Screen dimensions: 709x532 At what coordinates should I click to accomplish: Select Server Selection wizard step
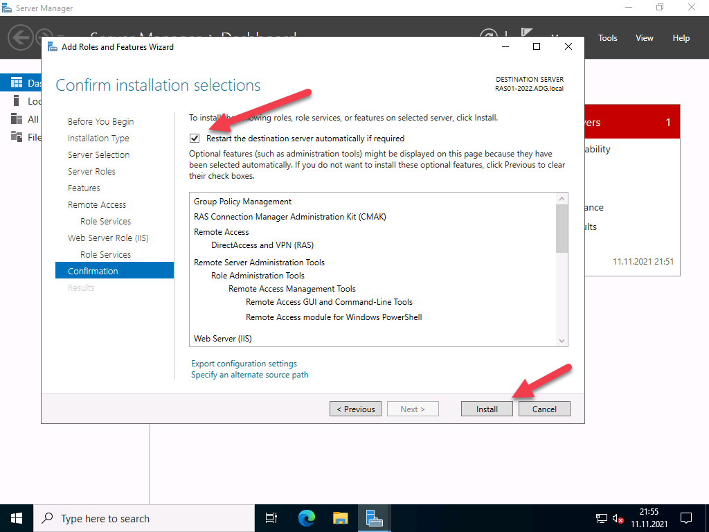(98, 154)
